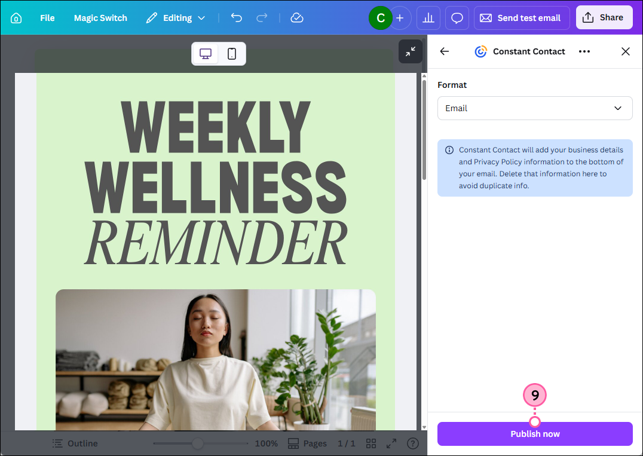Check cloud save status icon
This screenshot has height=456, width=643.
tap(297, 18)
